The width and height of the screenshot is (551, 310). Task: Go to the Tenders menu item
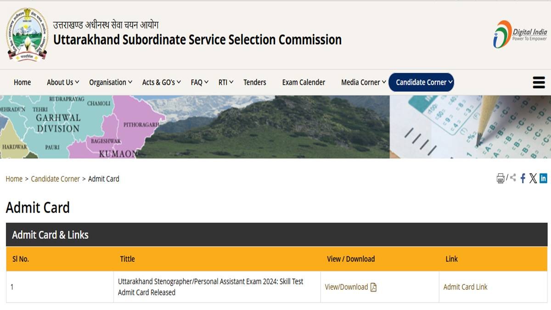[255, 82]
